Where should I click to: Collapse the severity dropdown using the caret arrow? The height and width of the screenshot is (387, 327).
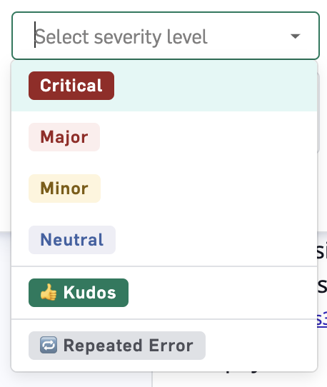pyautogui.click(x=295, y=36)
